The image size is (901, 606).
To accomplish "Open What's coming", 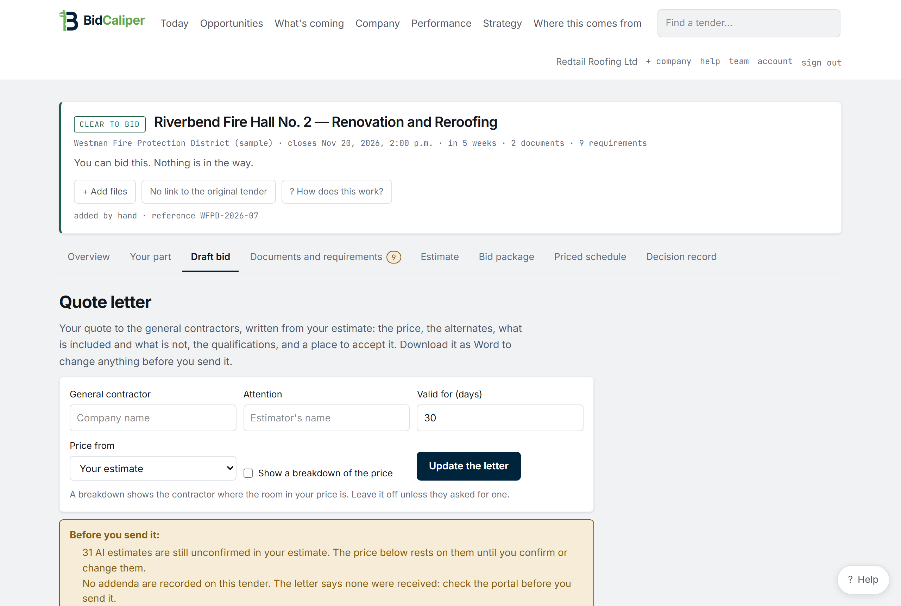I will pos(309,23).
